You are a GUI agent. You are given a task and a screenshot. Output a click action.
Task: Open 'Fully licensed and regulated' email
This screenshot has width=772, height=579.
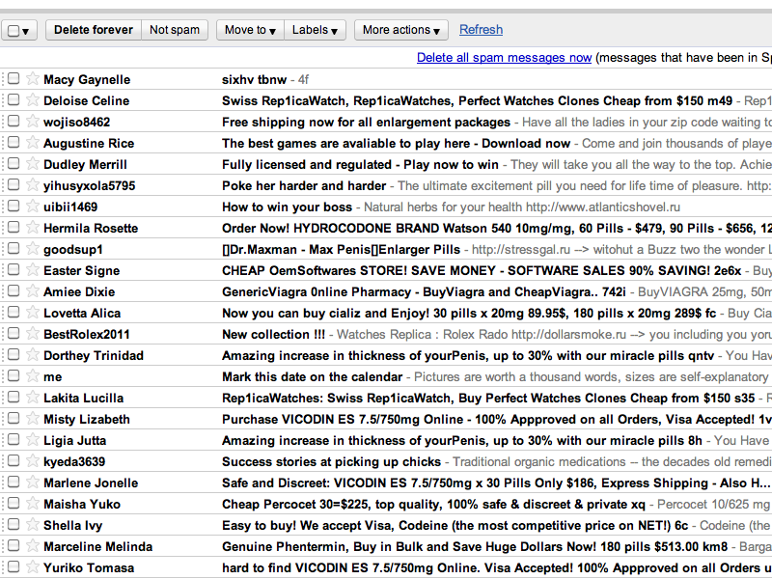coord(360,164)
